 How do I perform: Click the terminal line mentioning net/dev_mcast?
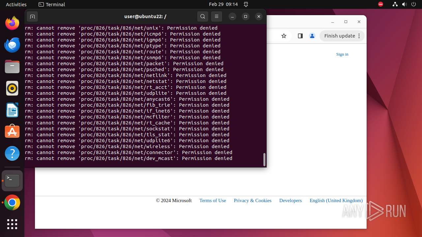point(129,158)
